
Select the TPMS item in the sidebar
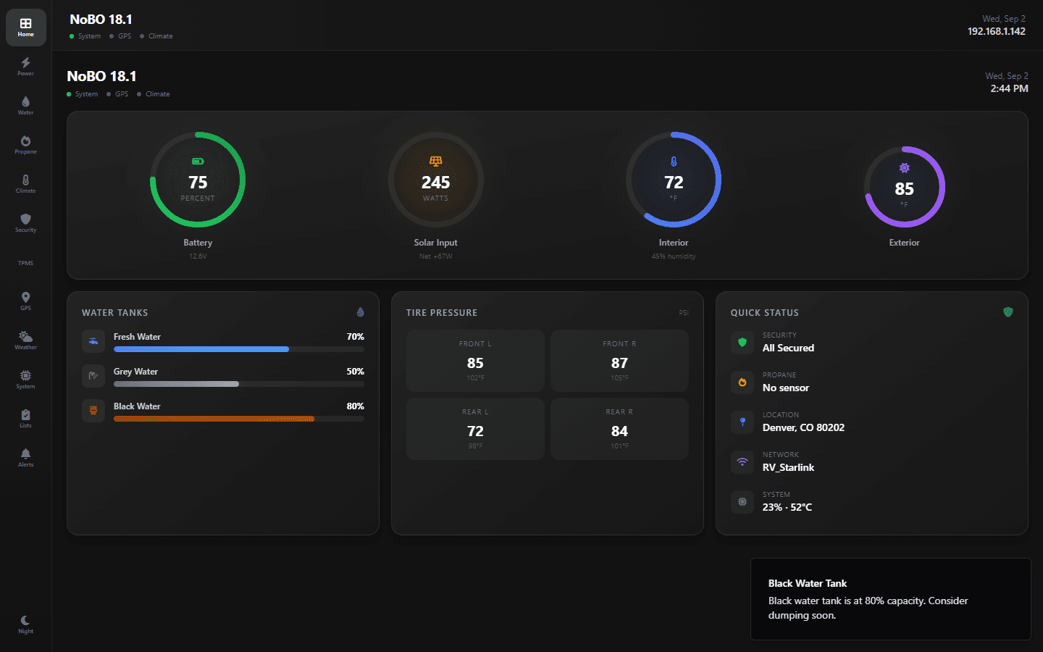pyautogui.click(x=25, y=263)
